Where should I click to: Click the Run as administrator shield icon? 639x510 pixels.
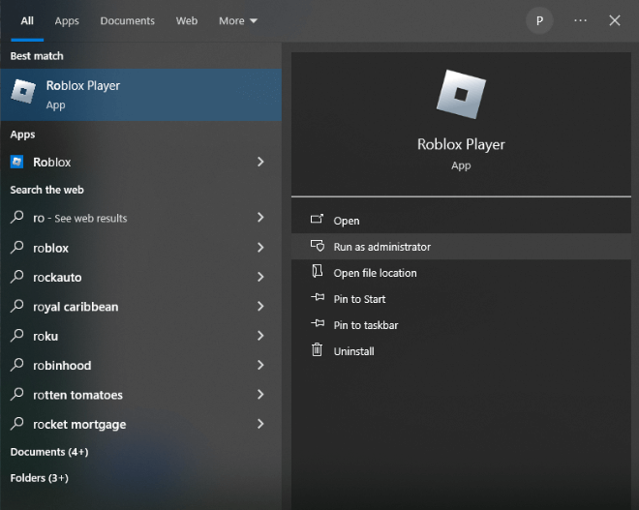pyautogui.click(x=318, y=246)
